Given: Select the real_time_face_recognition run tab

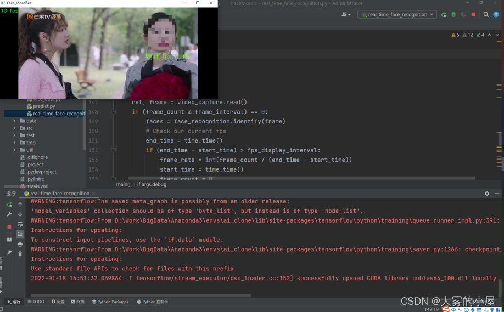Looking at the screenshot, I should 60,194.
